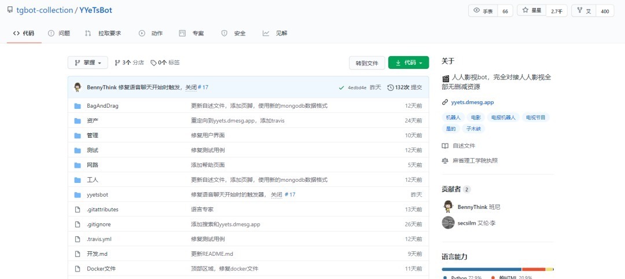Image resolution: width=625 pixels, height=279 pixels.
Task: Click the 星的 topic tag
Action: [450, 129]
